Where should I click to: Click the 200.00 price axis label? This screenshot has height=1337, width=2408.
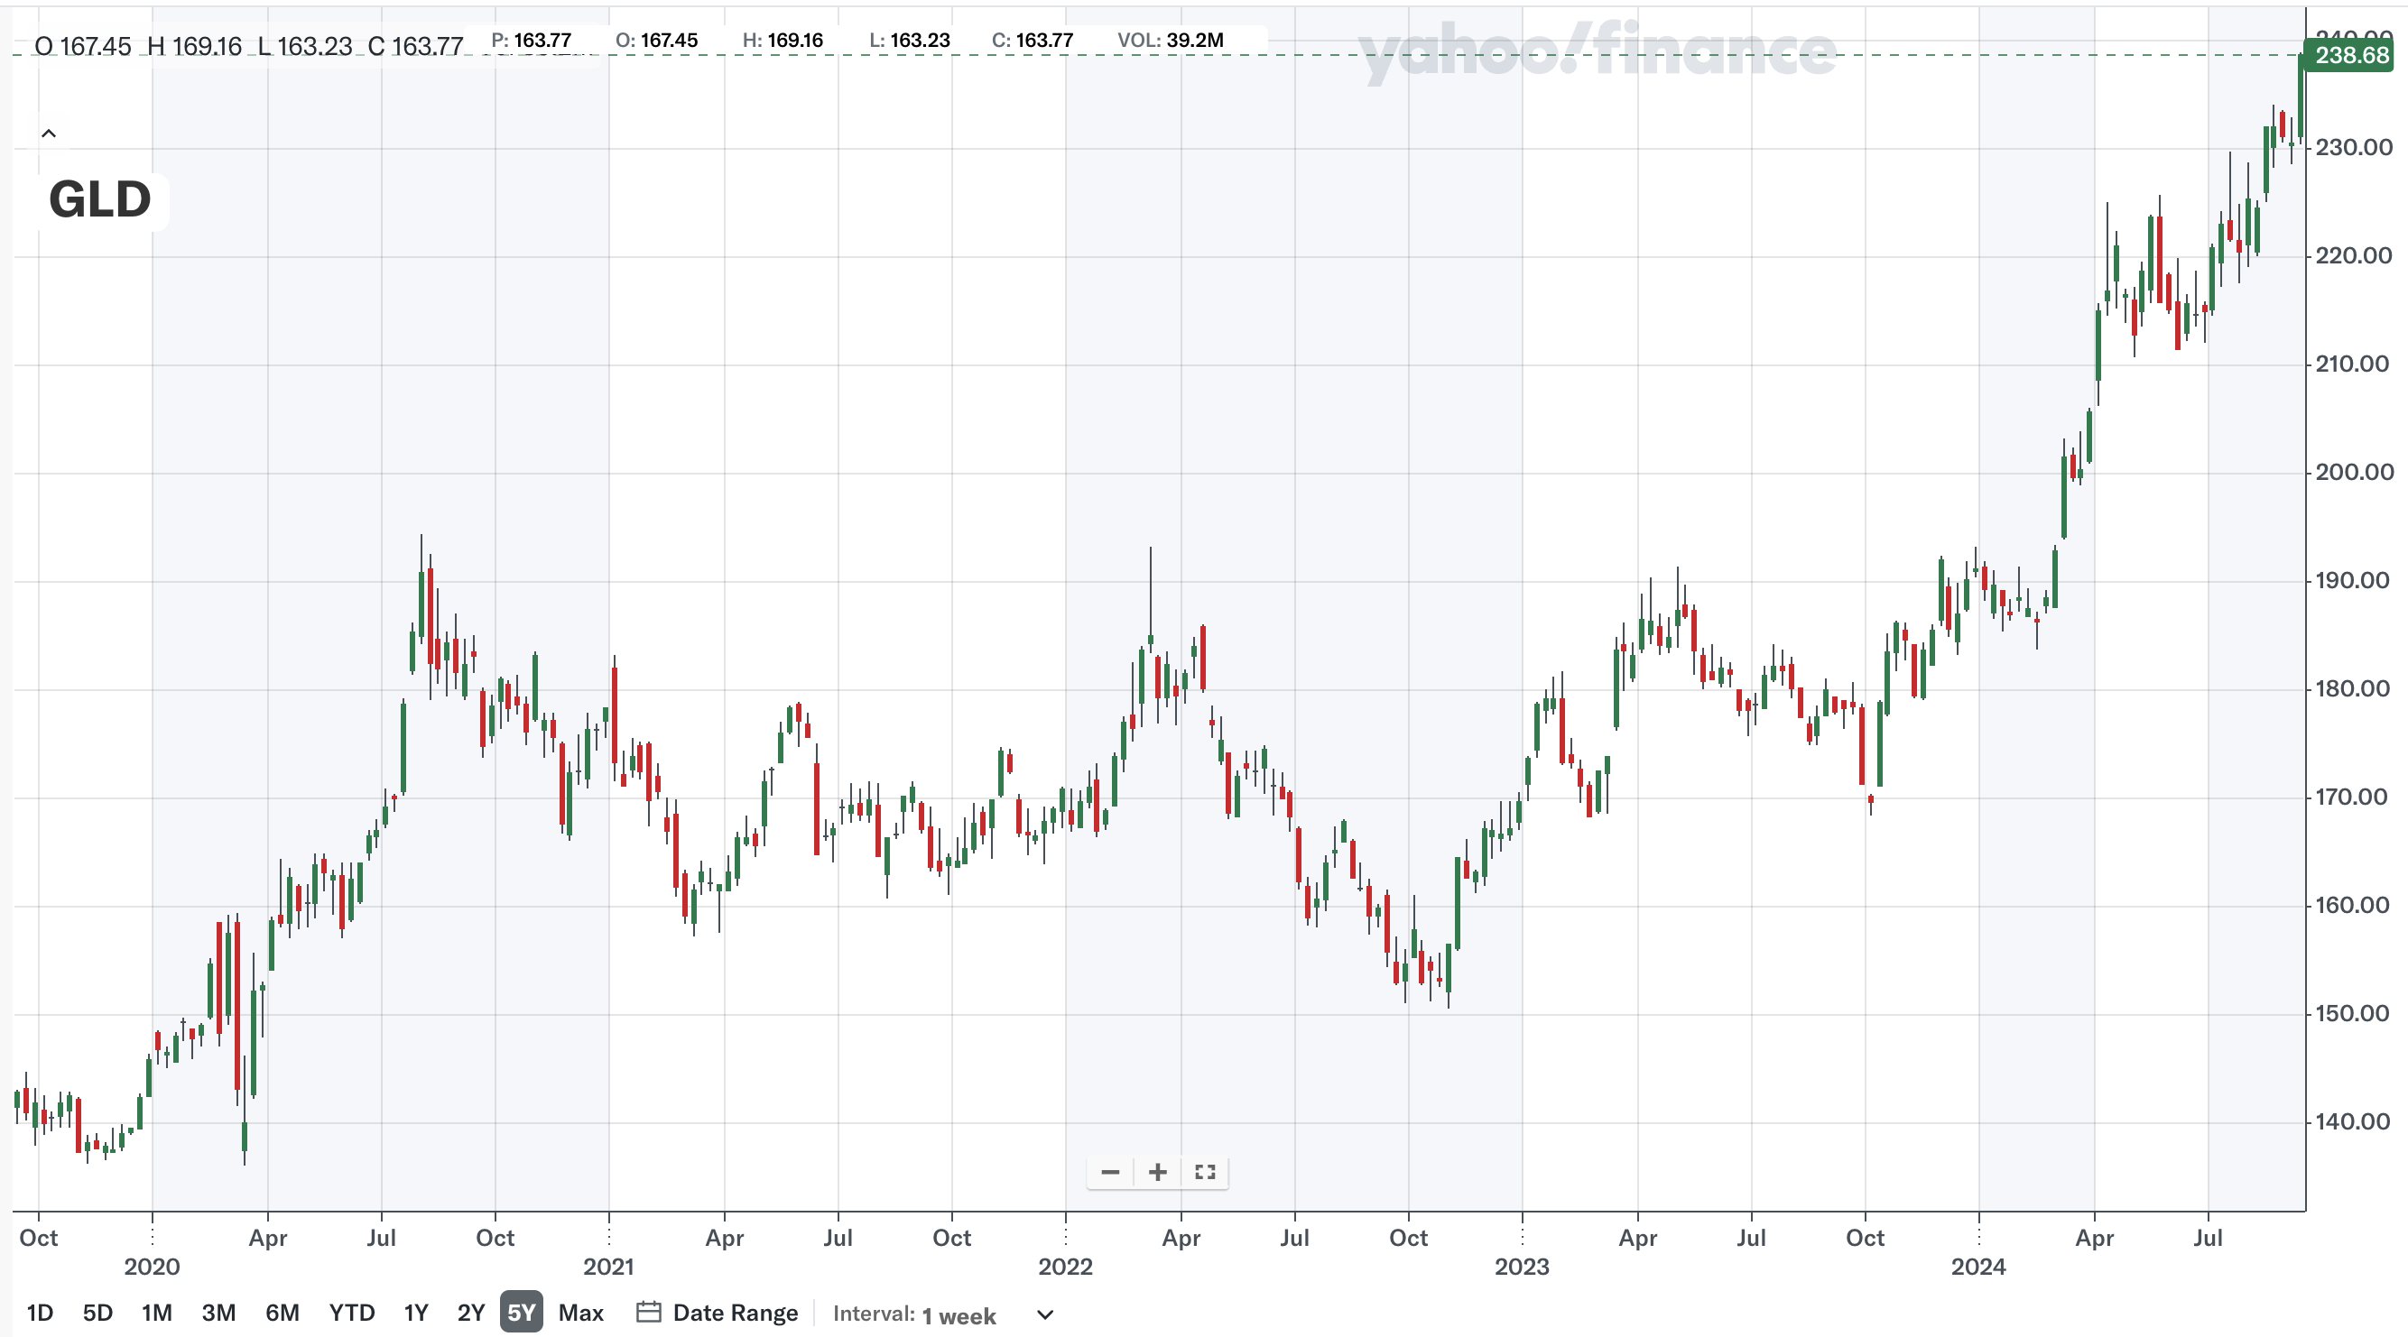[x=2354, y=472]
